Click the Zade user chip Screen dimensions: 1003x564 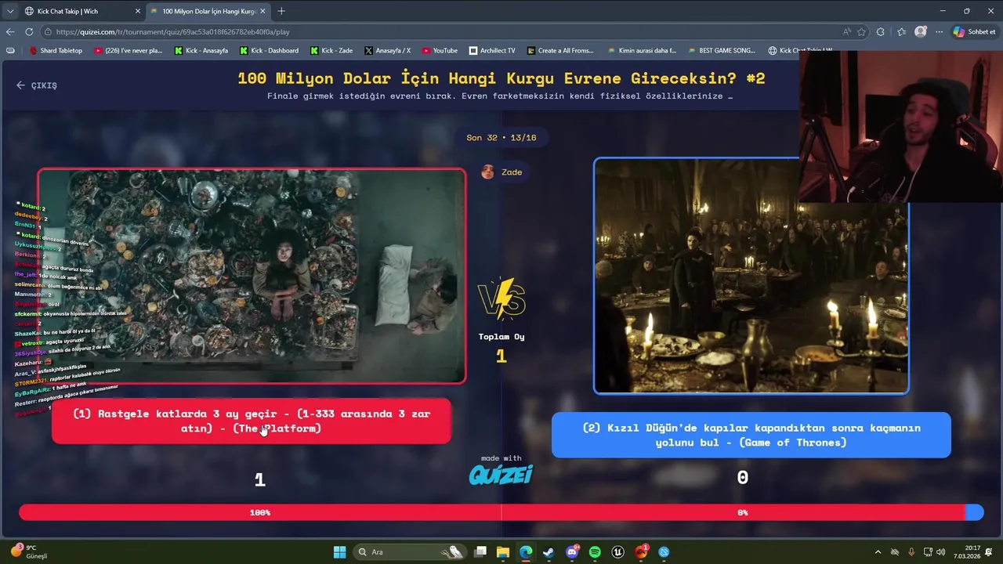click(501, 172)
